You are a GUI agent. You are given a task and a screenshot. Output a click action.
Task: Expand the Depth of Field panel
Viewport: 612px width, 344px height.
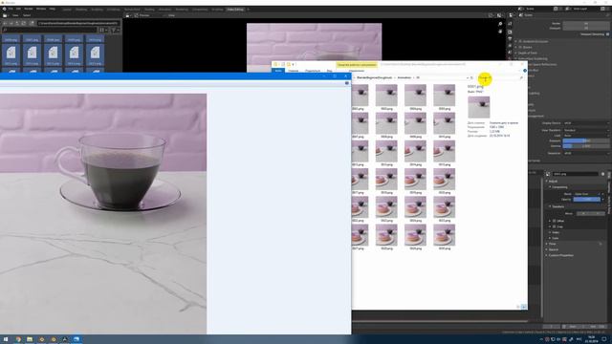click(x=528, y=54)
